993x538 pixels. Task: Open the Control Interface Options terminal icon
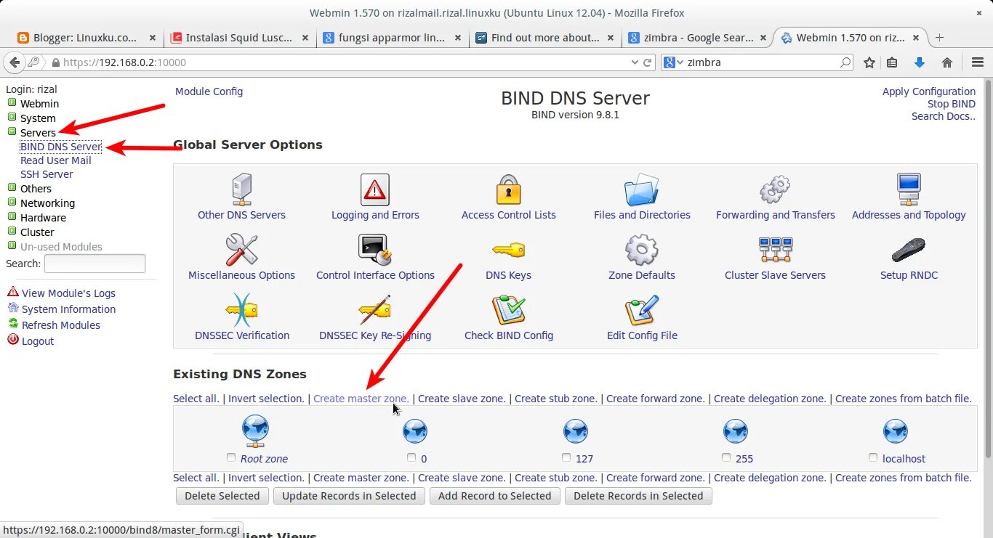[375, 250]
